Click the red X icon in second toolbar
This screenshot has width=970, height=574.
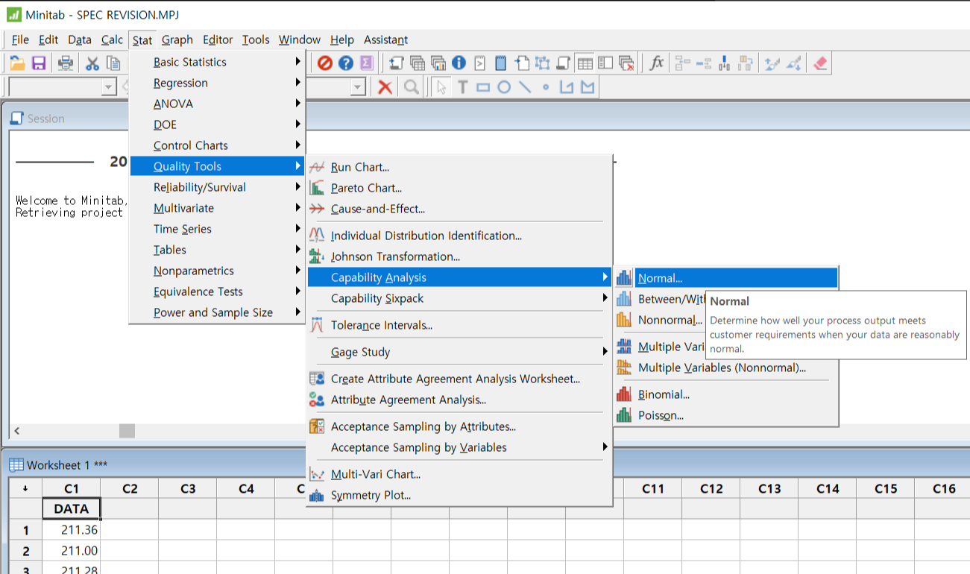point(385,87)
